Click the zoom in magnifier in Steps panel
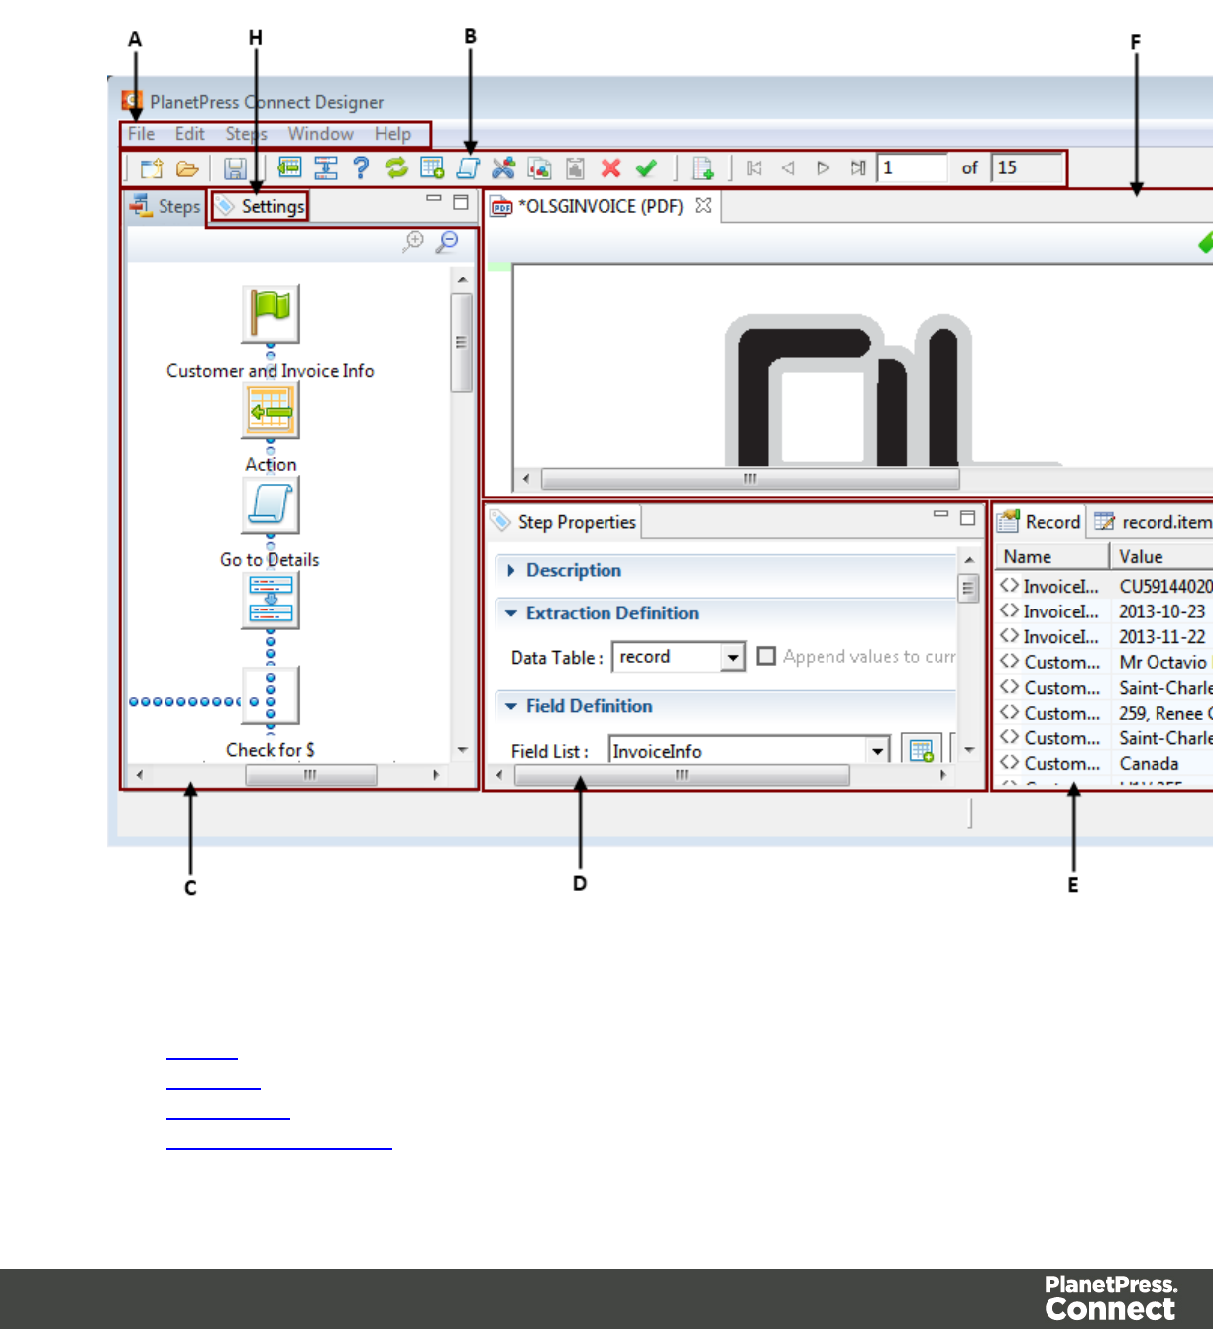This screenshot has width=1213, height=1329. 413,241
